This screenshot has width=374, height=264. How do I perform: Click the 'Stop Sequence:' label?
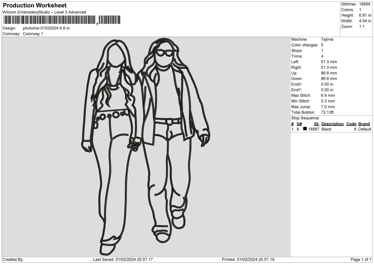click(x=305, y=118)
